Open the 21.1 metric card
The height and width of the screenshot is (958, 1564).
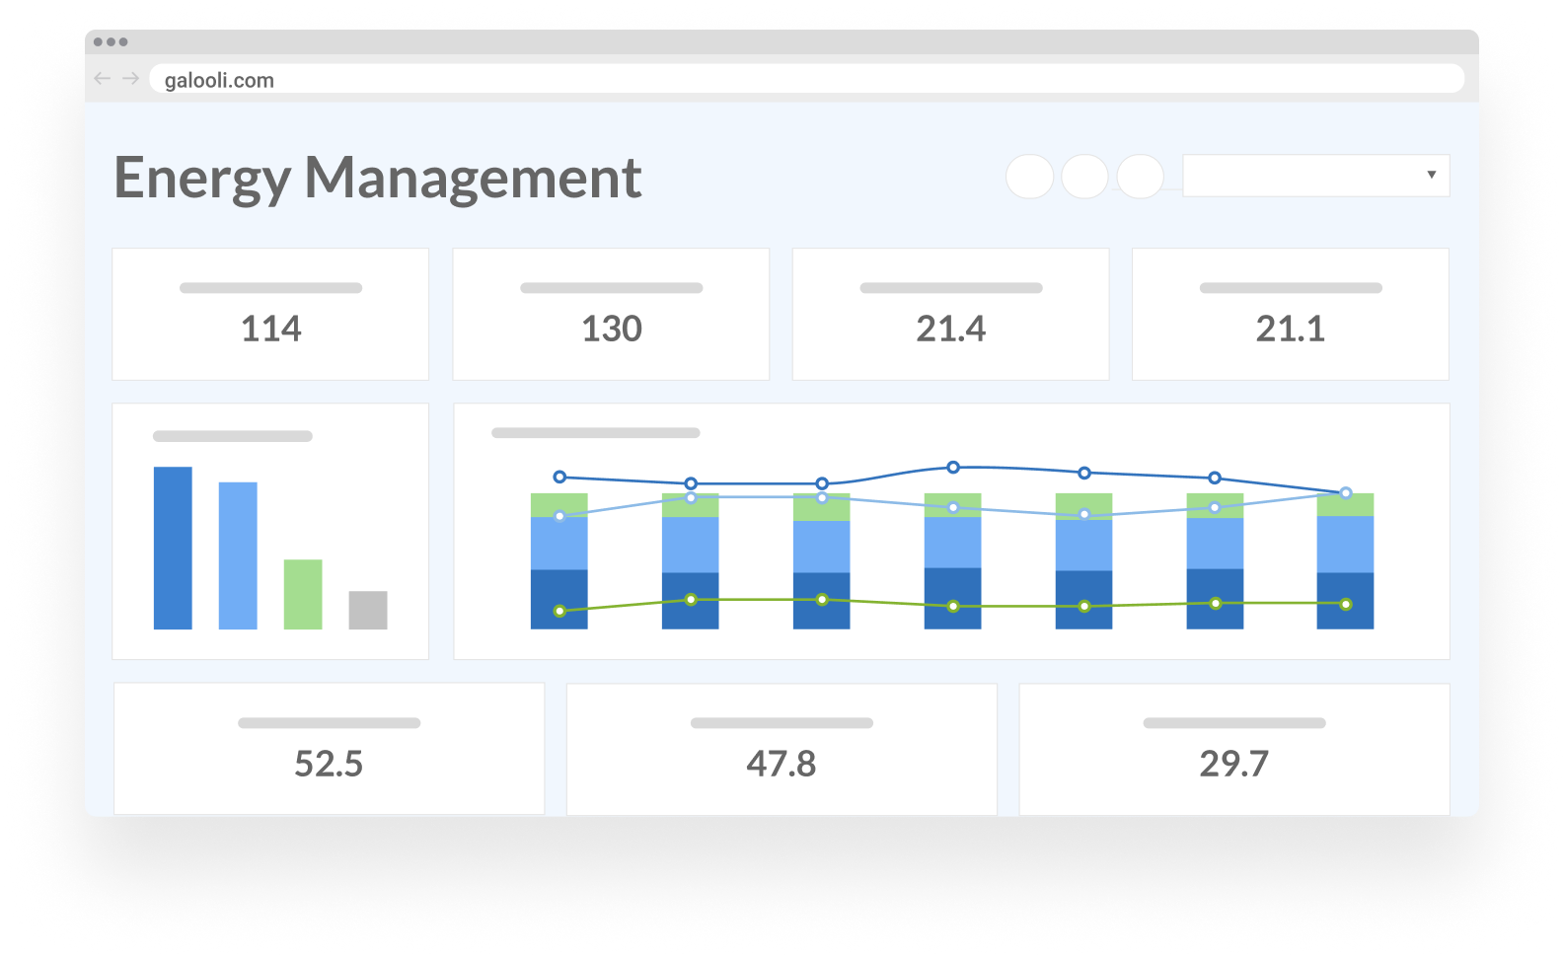coord(1290,315)
